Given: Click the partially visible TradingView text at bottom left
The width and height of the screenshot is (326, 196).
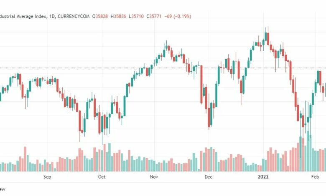Looking at the screenshot, I should tap(3, 189).
